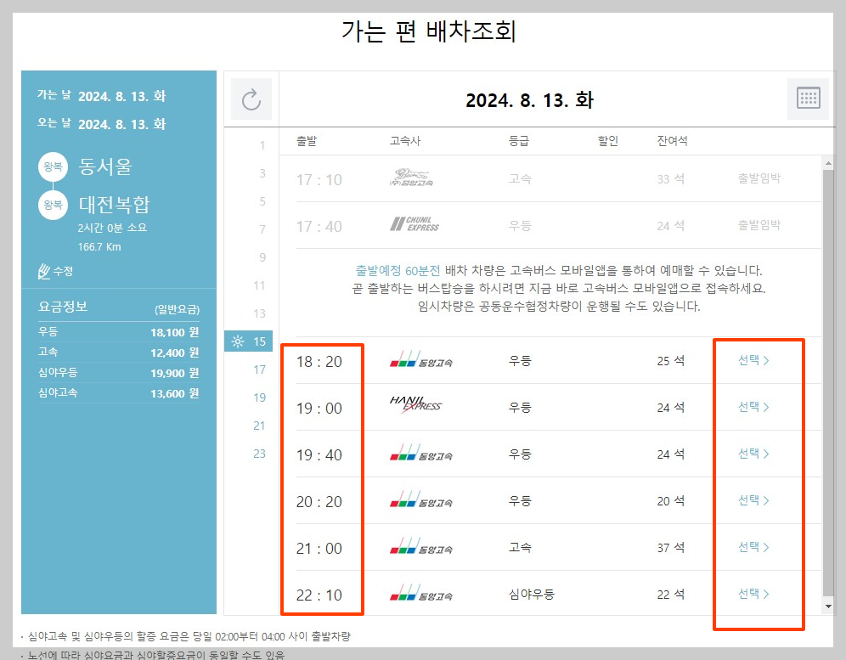Image resolution: width=846 pixels, height=660 pixels.
Task: Select the 18:20 bus with 선택
Action: pos(753,360)
